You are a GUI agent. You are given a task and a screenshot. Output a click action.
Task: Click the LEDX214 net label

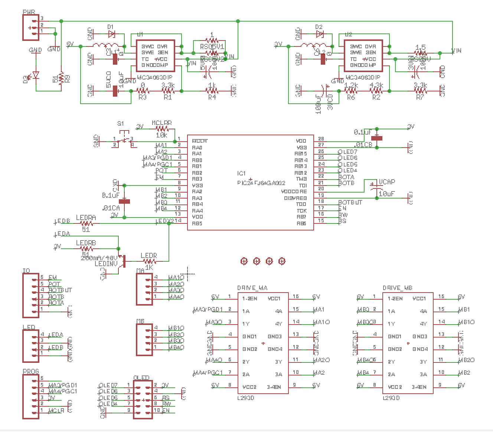168,221
